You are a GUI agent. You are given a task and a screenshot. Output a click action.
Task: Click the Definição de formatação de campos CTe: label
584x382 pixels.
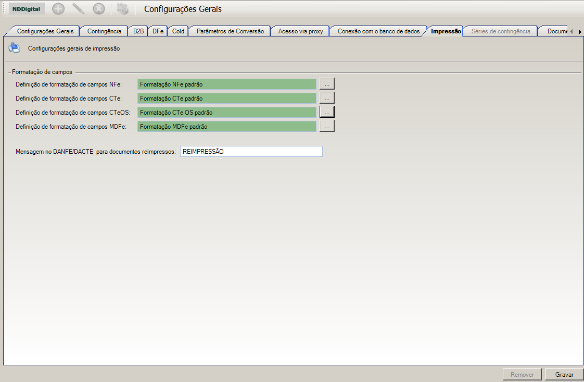tap(69, 98)
